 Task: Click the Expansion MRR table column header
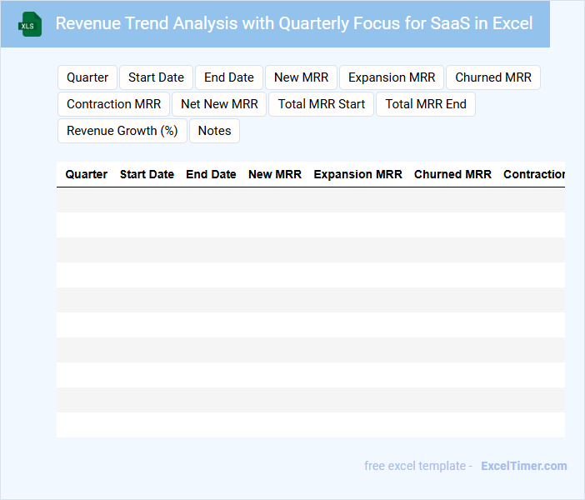(x=357, y=174)
